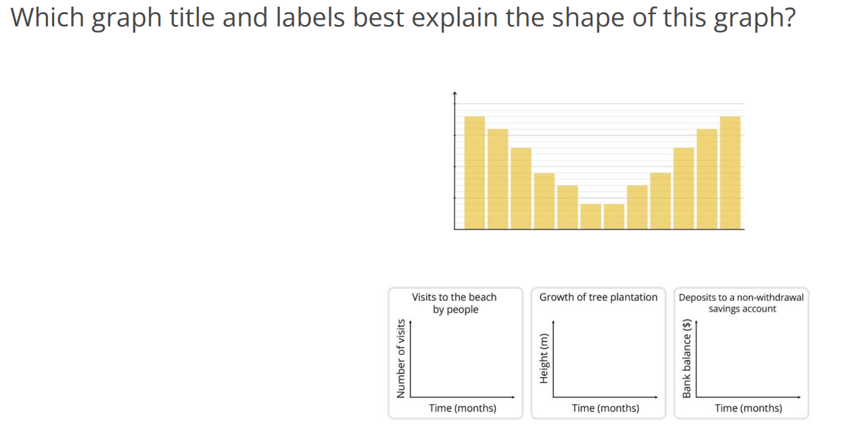Click 'Time (months)' under the tree plantation graph
This screenshot has width=842, height=430.
pyautogui.click(x=605, y=408)
